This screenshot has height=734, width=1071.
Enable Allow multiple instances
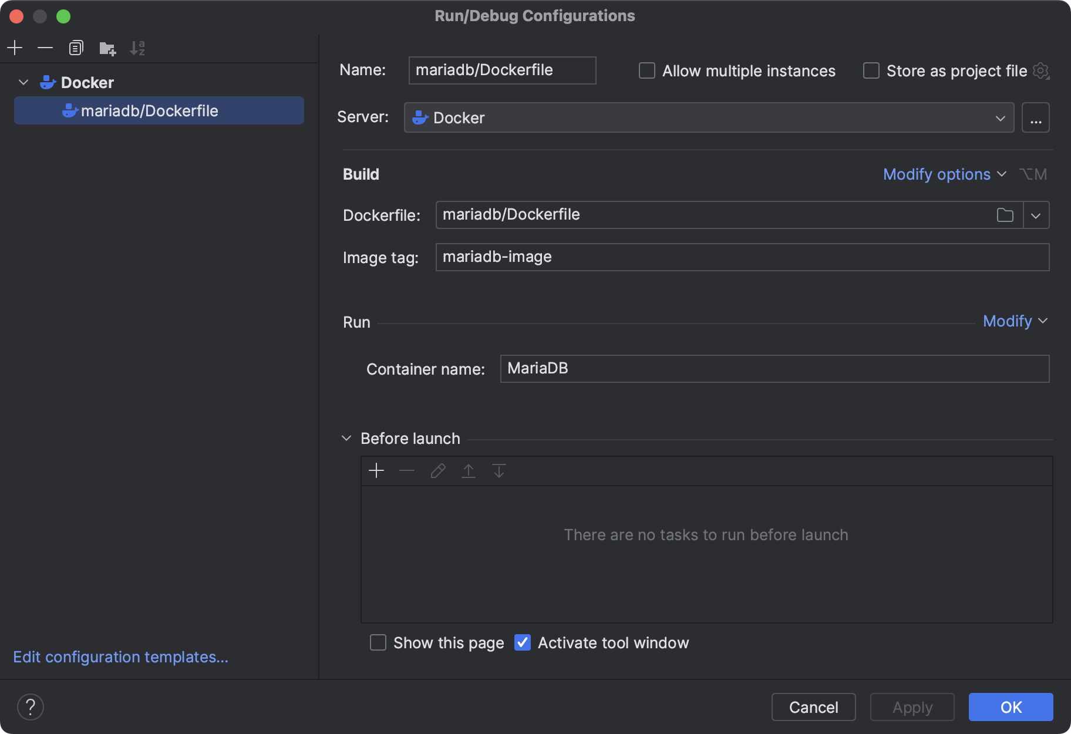point(646,70)
